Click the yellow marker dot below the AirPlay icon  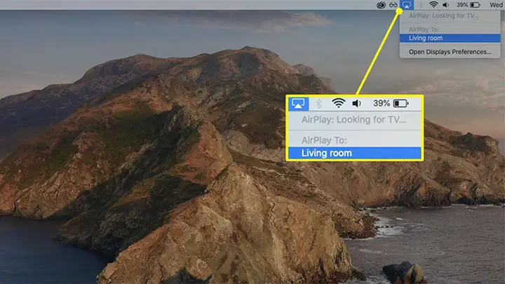pyautogui.click(x=399, y=11)
